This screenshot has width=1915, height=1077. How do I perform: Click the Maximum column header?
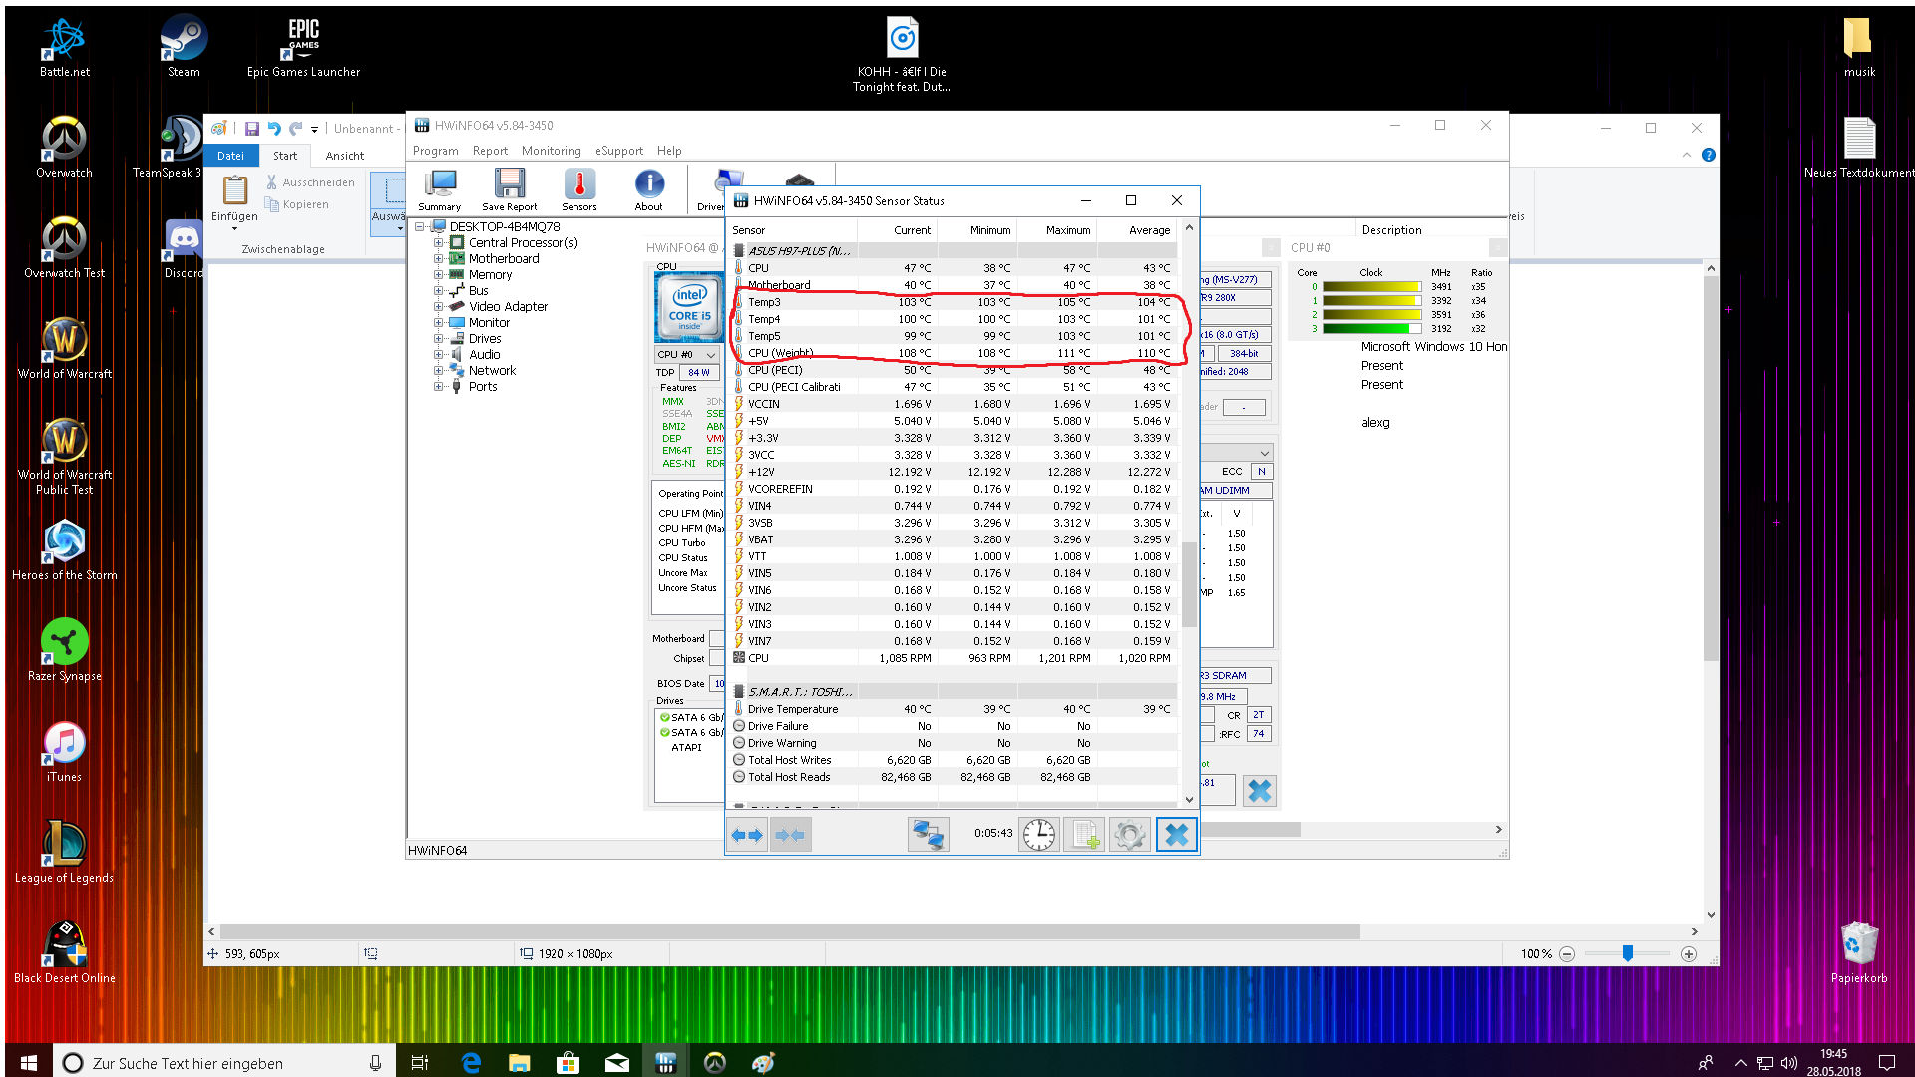point(1067,230)
